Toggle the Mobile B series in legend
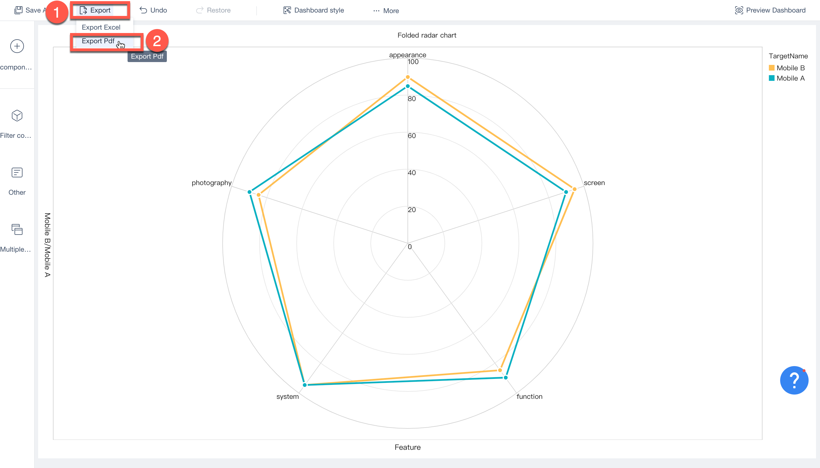Viewport: 820px width, 468px height. pyautogui.click(x=790, y=68)
